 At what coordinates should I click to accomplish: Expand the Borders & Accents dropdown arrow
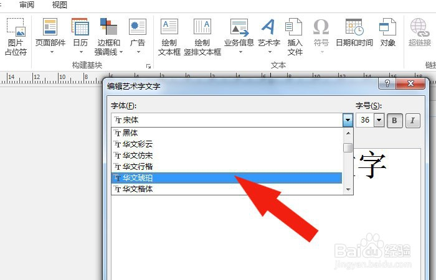tap(121, 52)
